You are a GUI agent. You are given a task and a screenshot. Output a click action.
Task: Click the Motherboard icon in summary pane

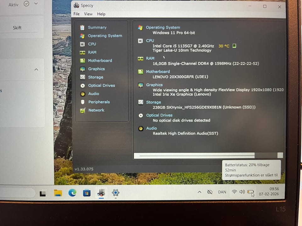pos(141,72)
